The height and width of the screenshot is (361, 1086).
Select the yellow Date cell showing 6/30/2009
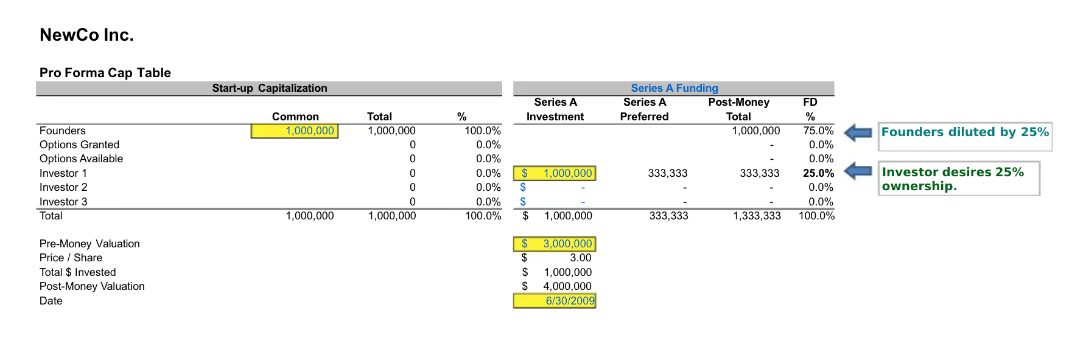pyautogui.click(x=555, y=301)
